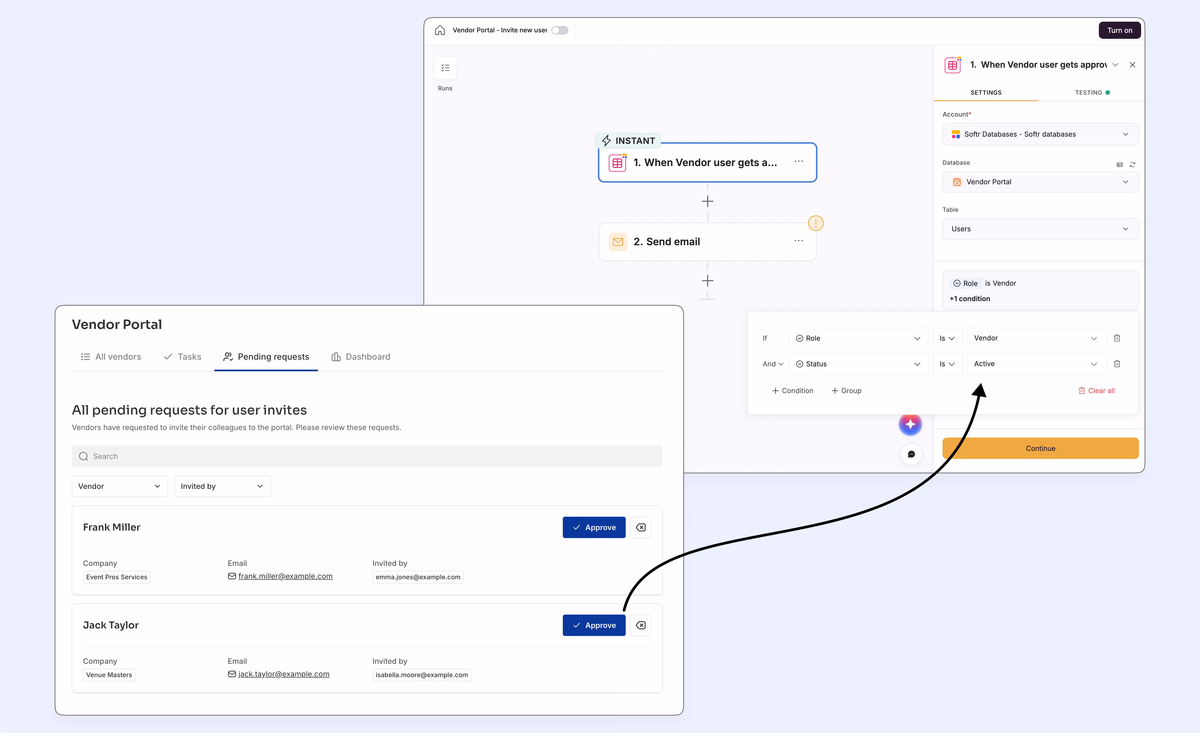Image resolution: width=1200 pixels, height=736 pixels.
Task: Click the warning icon on Send email step
Action: [816, 223]
